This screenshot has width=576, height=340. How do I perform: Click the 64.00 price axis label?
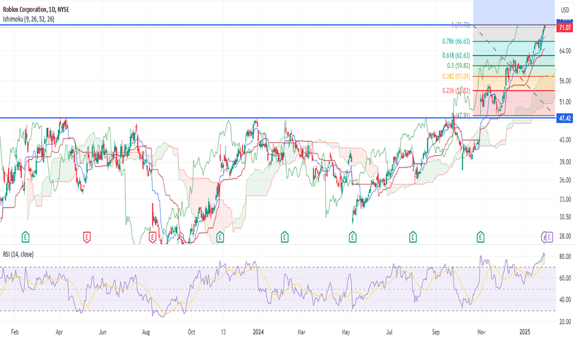pyautogui.click(x=565, y=51)
